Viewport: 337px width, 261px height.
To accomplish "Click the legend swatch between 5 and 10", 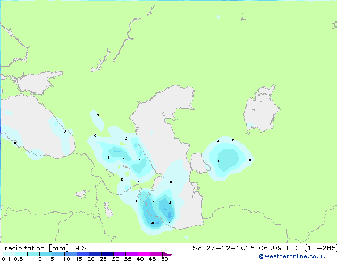I will 58,254.
